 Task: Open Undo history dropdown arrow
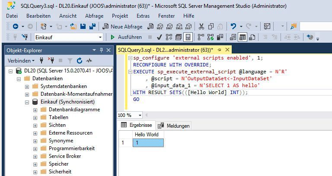[x=241, y=26]
